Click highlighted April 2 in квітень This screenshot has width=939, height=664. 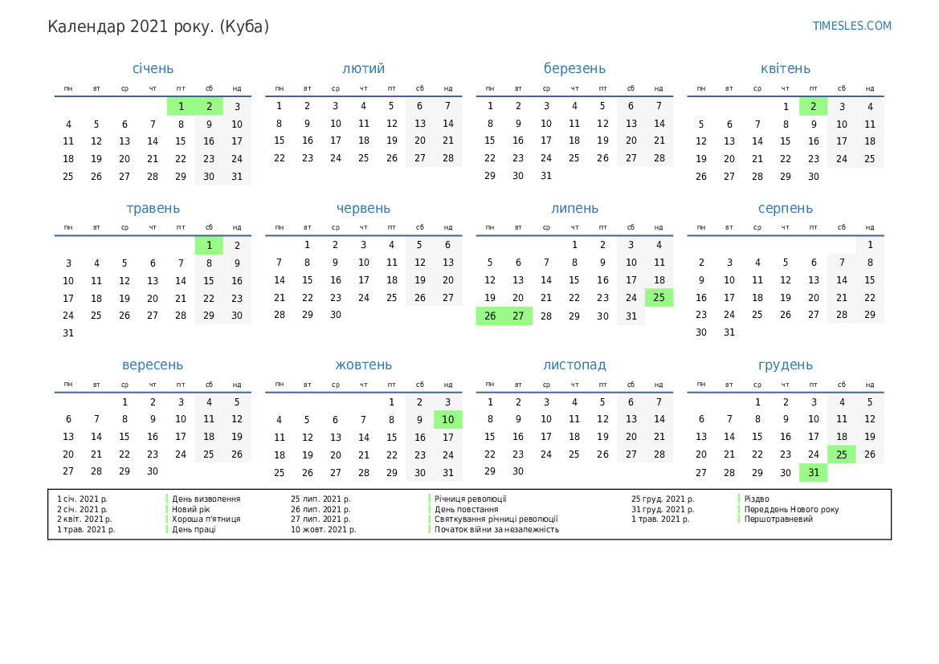pos(813,107)
